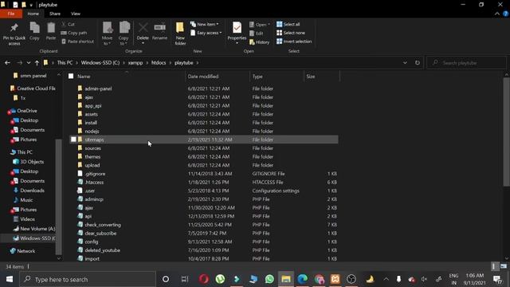Viewport: 510px width, 287px height.
Task: Open the Move to ribbon button
Action: 107,33
